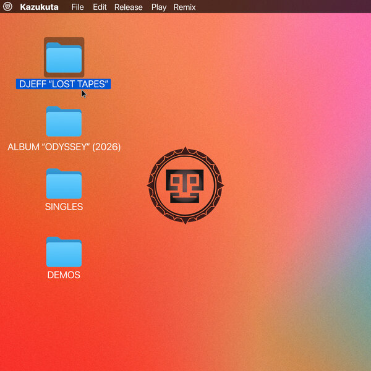Open the Edit menu
This screenshot has height=371, width=371.
100,7
